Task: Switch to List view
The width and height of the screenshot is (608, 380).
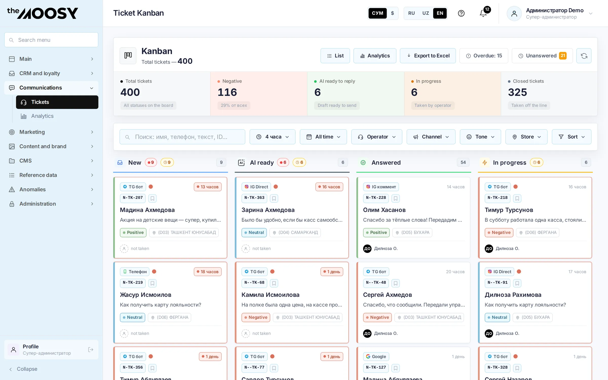Action: coord(335,56)
